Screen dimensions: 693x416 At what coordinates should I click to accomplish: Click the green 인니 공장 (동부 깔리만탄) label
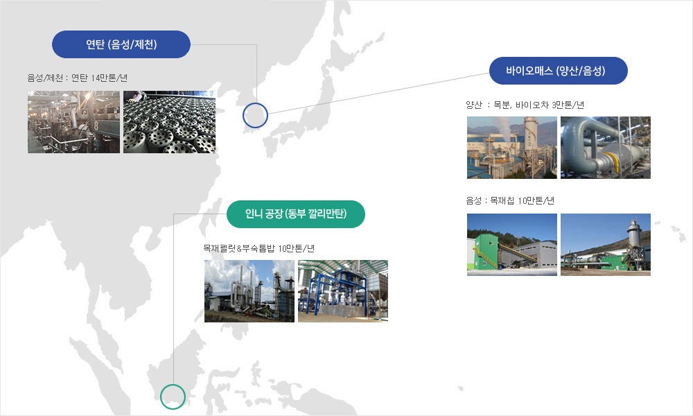(296, 214)
